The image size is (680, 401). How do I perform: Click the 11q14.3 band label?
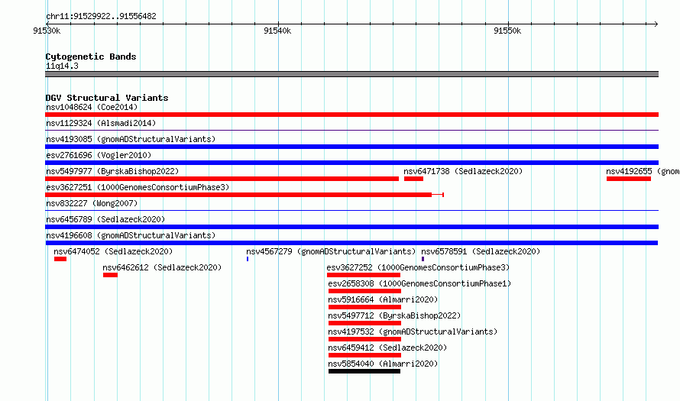(62, 66)
